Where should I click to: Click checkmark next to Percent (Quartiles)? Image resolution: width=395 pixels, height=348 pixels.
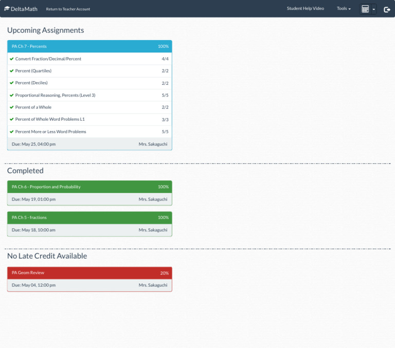pyautogui.click(x=11, y=71)
